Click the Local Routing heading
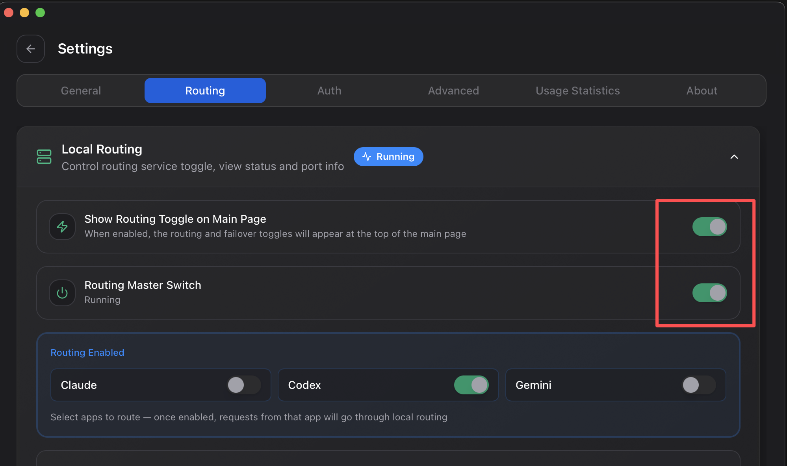 [102, 149]
